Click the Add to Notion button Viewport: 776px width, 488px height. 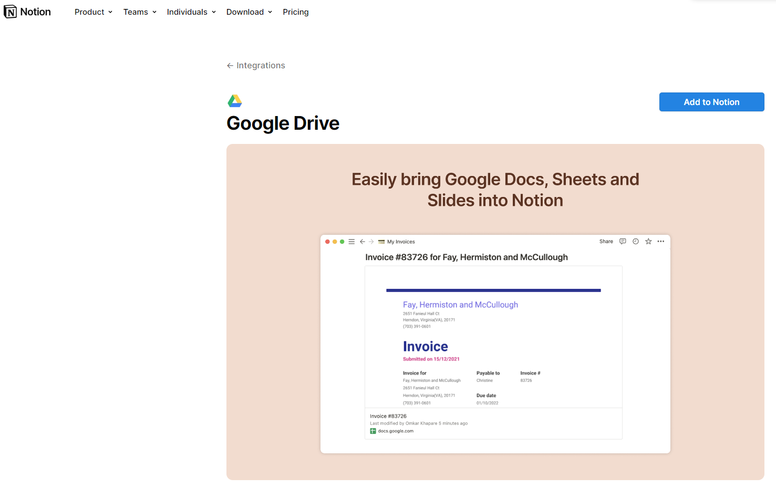coord(712,102)
